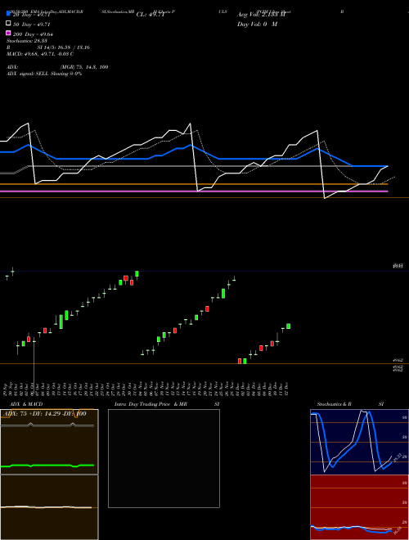The height and width of the screenshot is (540, 409).
Task: Select the '200 Day = 49.64' legend text
Action: [x=33, y=34]
